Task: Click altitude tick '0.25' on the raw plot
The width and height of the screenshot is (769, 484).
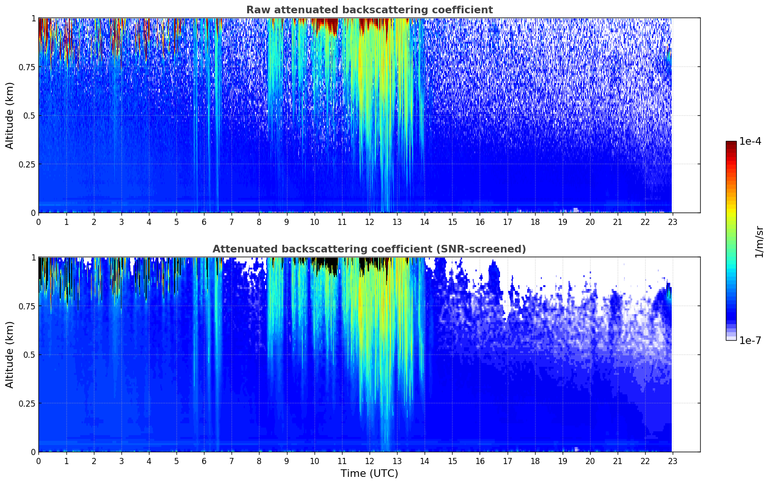Action: click(x=27, y=164)
